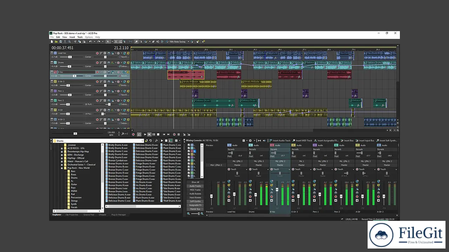
Task: Click the Up One Level icon in Explorer
Action: [x=146, y=141]
